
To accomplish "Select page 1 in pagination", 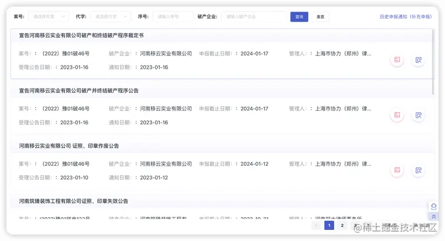I will tap(329, 225).
